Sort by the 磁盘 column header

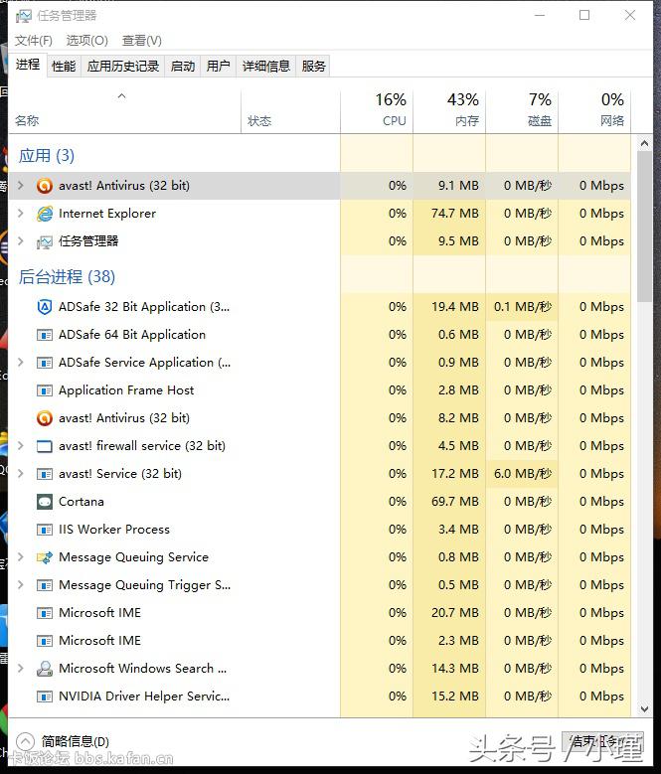522,112
